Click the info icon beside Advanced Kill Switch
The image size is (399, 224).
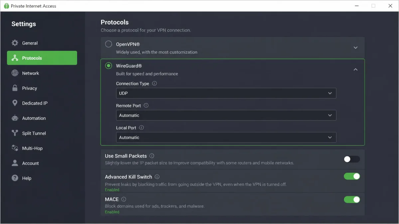pos(157,177)
